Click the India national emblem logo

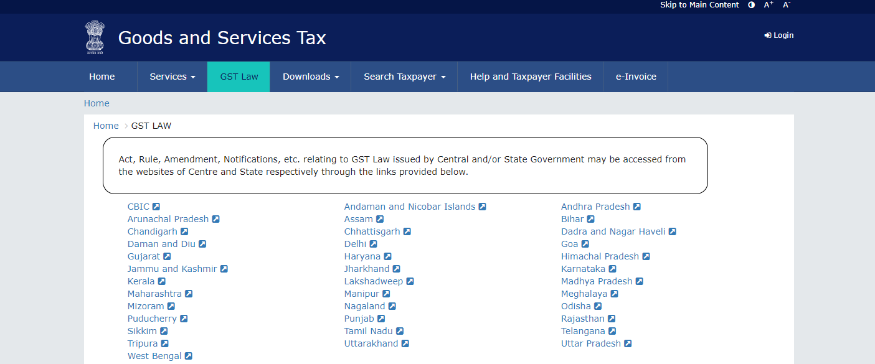point(95,37)
